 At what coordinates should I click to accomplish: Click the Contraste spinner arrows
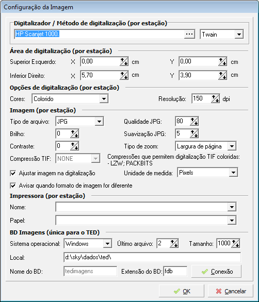click(74, 146)
